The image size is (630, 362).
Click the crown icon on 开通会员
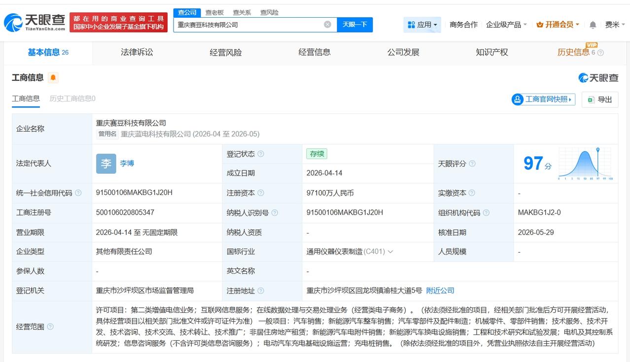539,25
